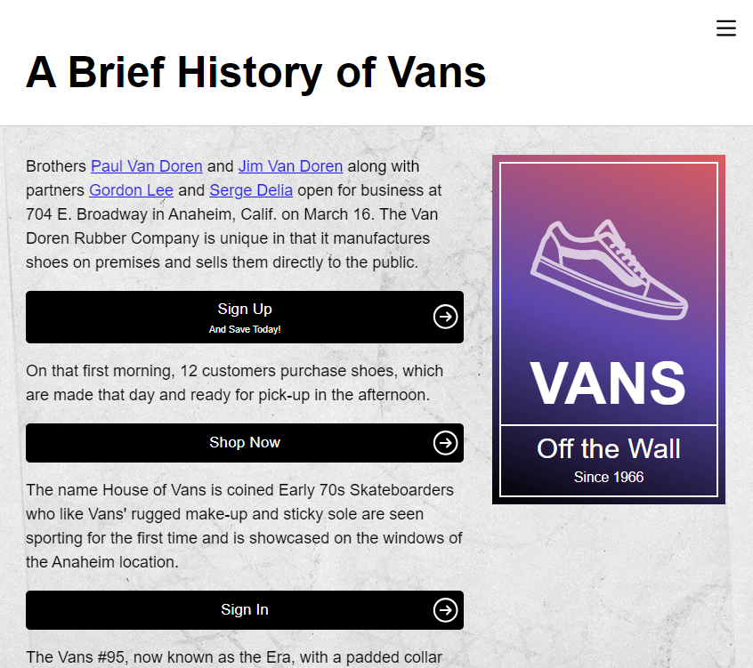Open the Paul Van Doren link
The width and height of the screenshot is (753, 668).
pos(147,166)
